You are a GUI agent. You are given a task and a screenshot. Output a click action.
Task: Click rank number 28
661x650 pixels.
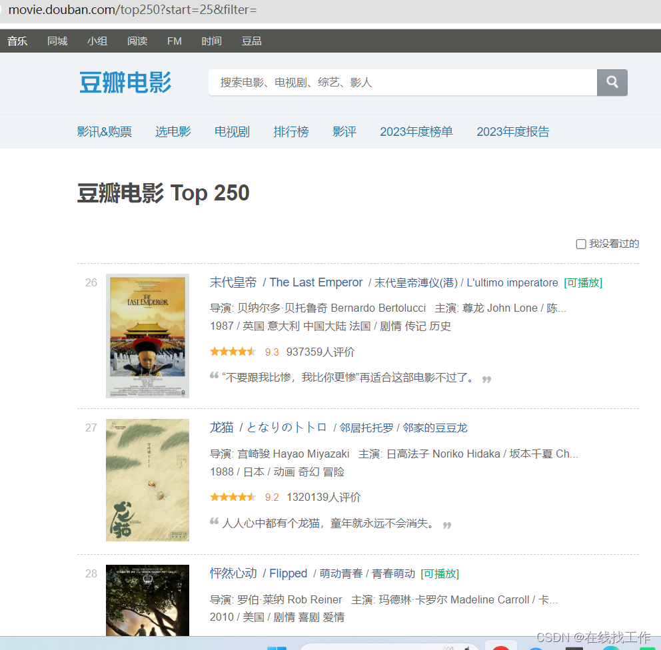(91, 573)
